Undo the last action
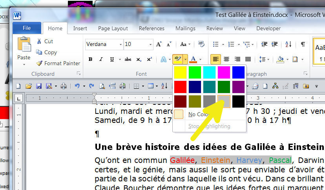The image size is (325, 190). pyautogui.click(x=77, y=86)
